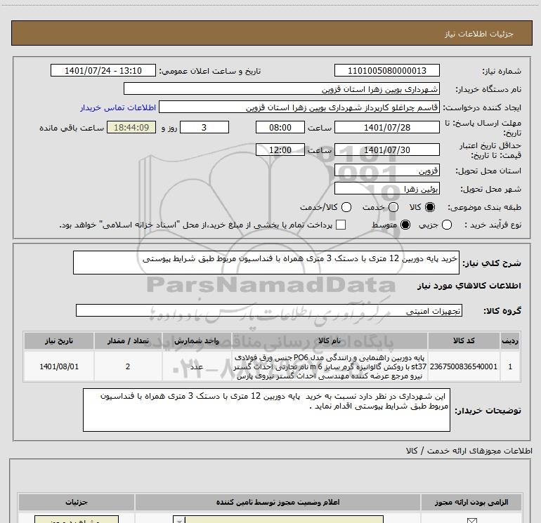This screenshot has height=523, width=541.
Task: Click the buyer organization name field
Action: pos(282,89)
